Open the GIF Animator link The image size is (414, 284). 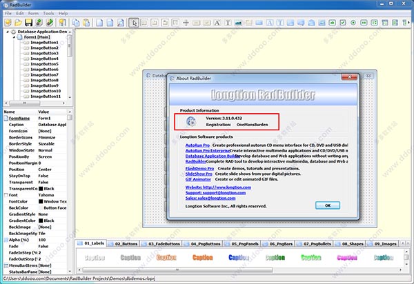coord(198,179)
